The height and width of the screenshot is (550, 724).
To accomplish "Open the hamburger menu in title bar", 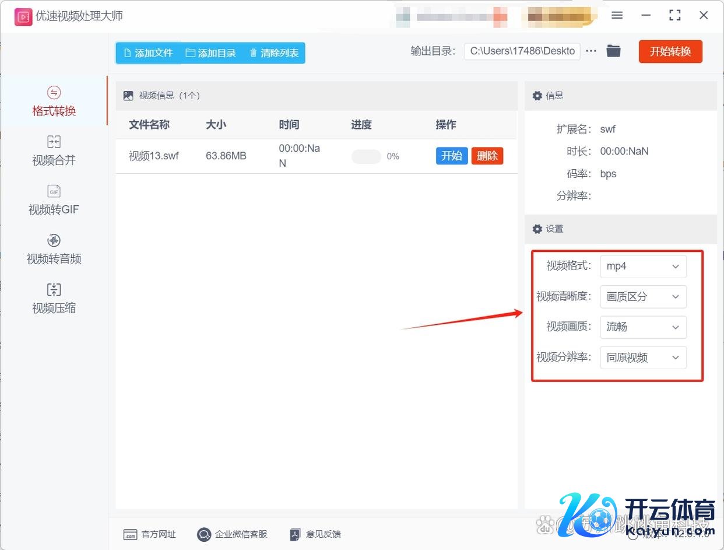I will (x=617, y=16).
